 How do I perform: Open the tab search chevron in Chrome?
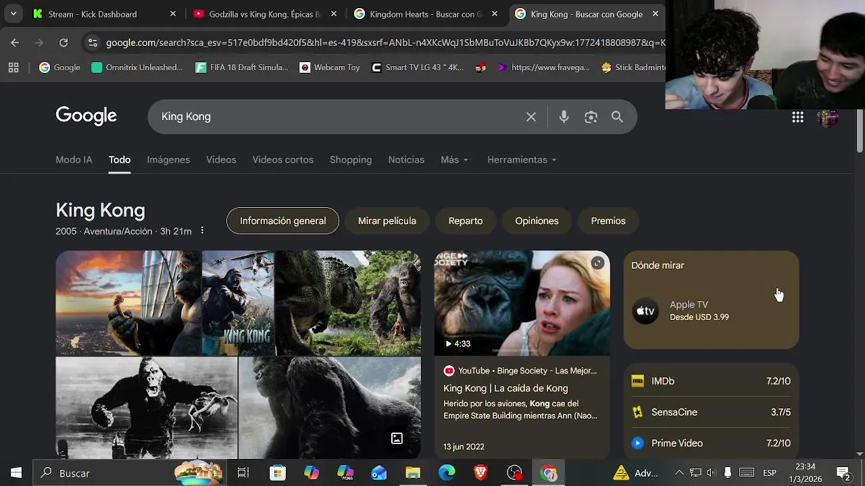pyautogui.click(x=13, y=13)
